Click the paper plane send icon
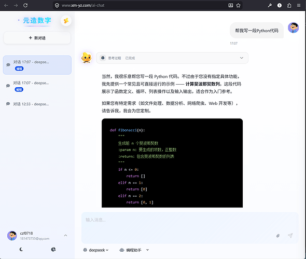Screen dimensions: 306x259 coord(290,235)
